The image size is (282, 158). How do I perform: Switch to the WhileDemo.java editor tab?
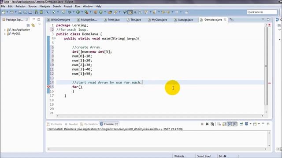tap(59, 20)
